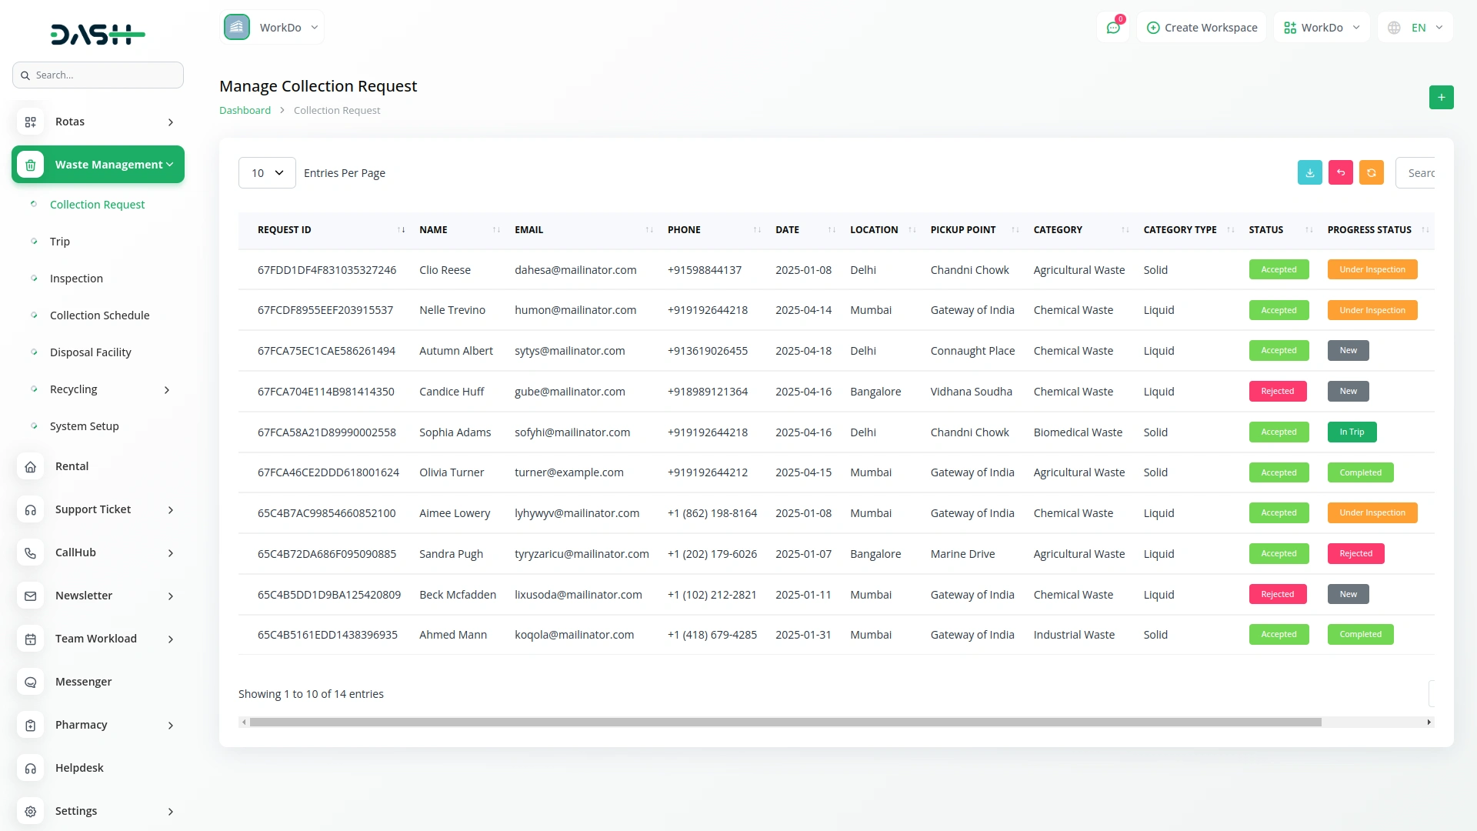This screenshot has width=1477, height=831.
Task: Expand the Recycling submenu
Action: 167,389
